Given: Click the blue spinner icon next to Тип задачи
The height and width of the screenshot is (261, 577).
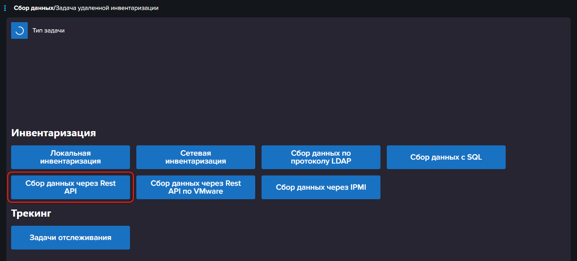Looking at the screenshot, I should (19, 30).
